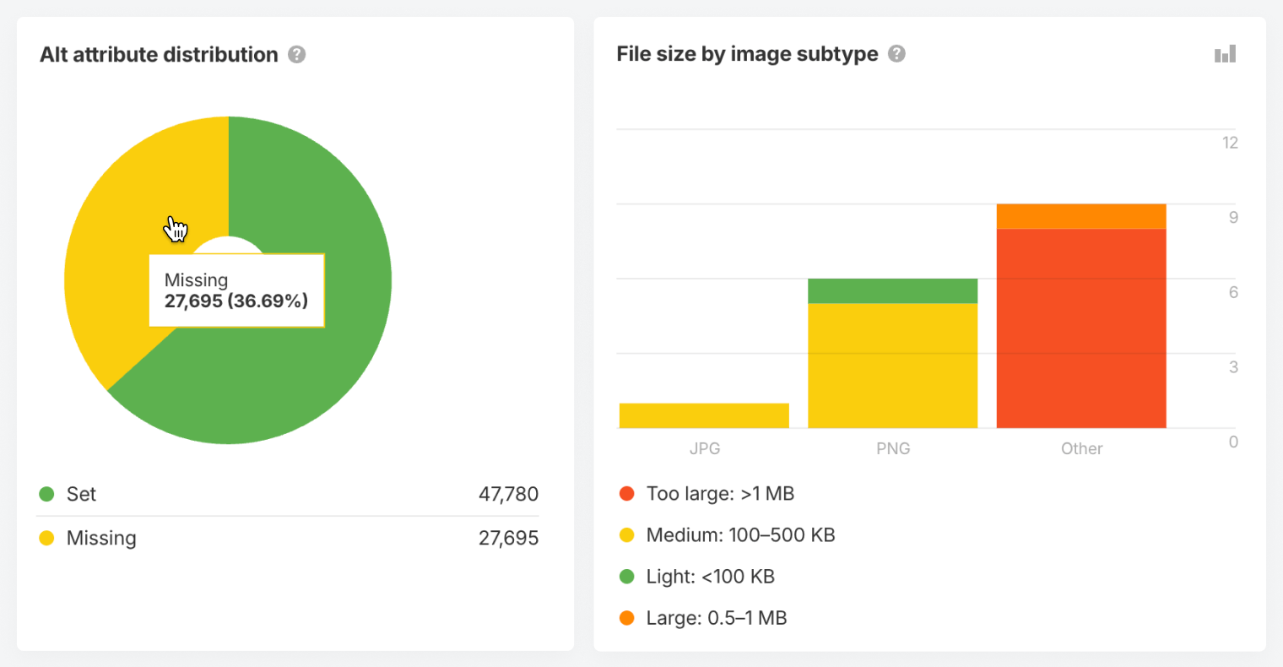Open the File size by image subtype help icon

pos(896,53)
